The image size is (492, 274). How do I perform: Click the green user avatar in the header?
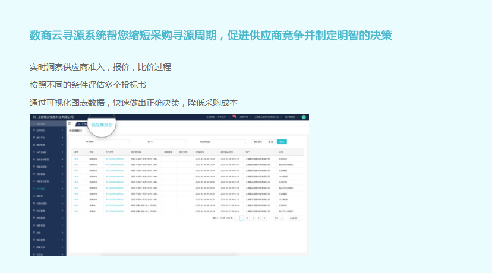[304, 117]
